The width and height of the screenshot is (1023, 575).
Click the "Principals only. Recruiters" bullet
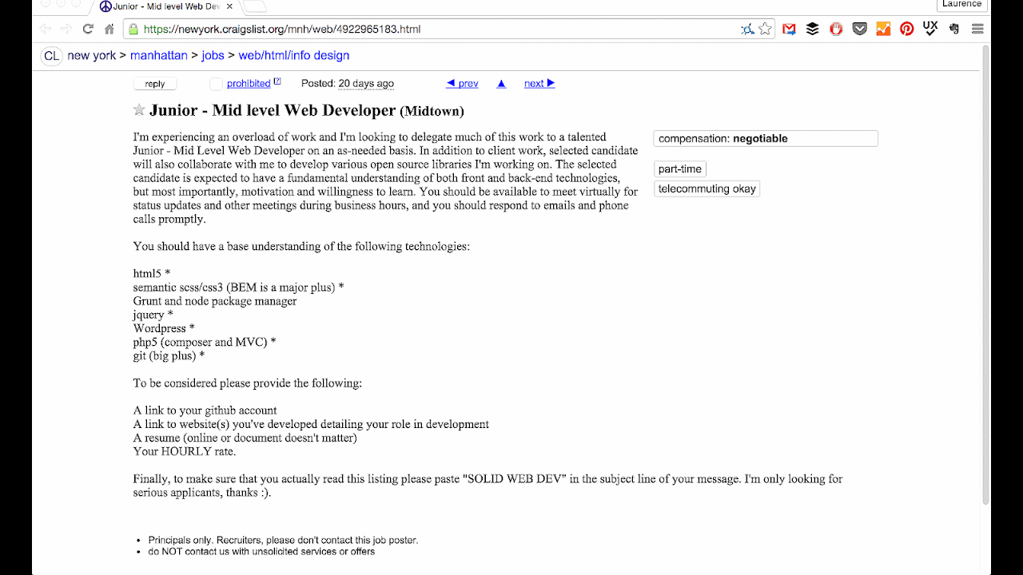tap(283, 540)
